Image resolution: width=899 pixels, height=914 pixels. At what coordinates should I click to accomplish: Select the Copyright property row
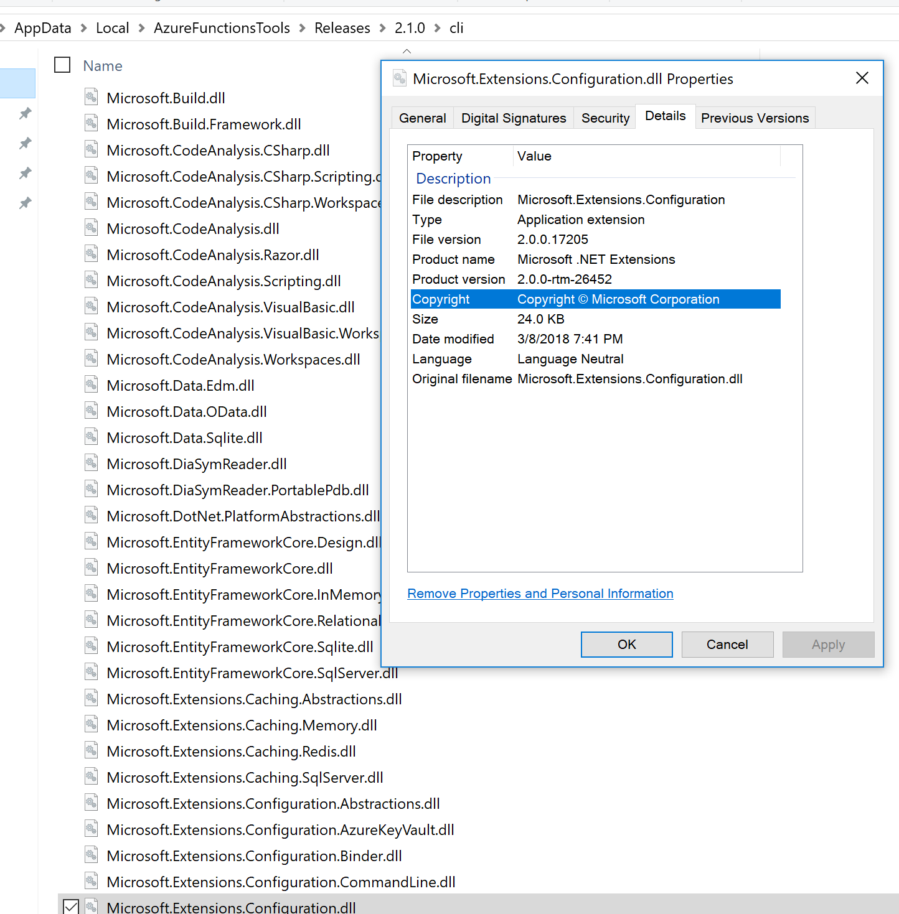(x=595, y=299)
